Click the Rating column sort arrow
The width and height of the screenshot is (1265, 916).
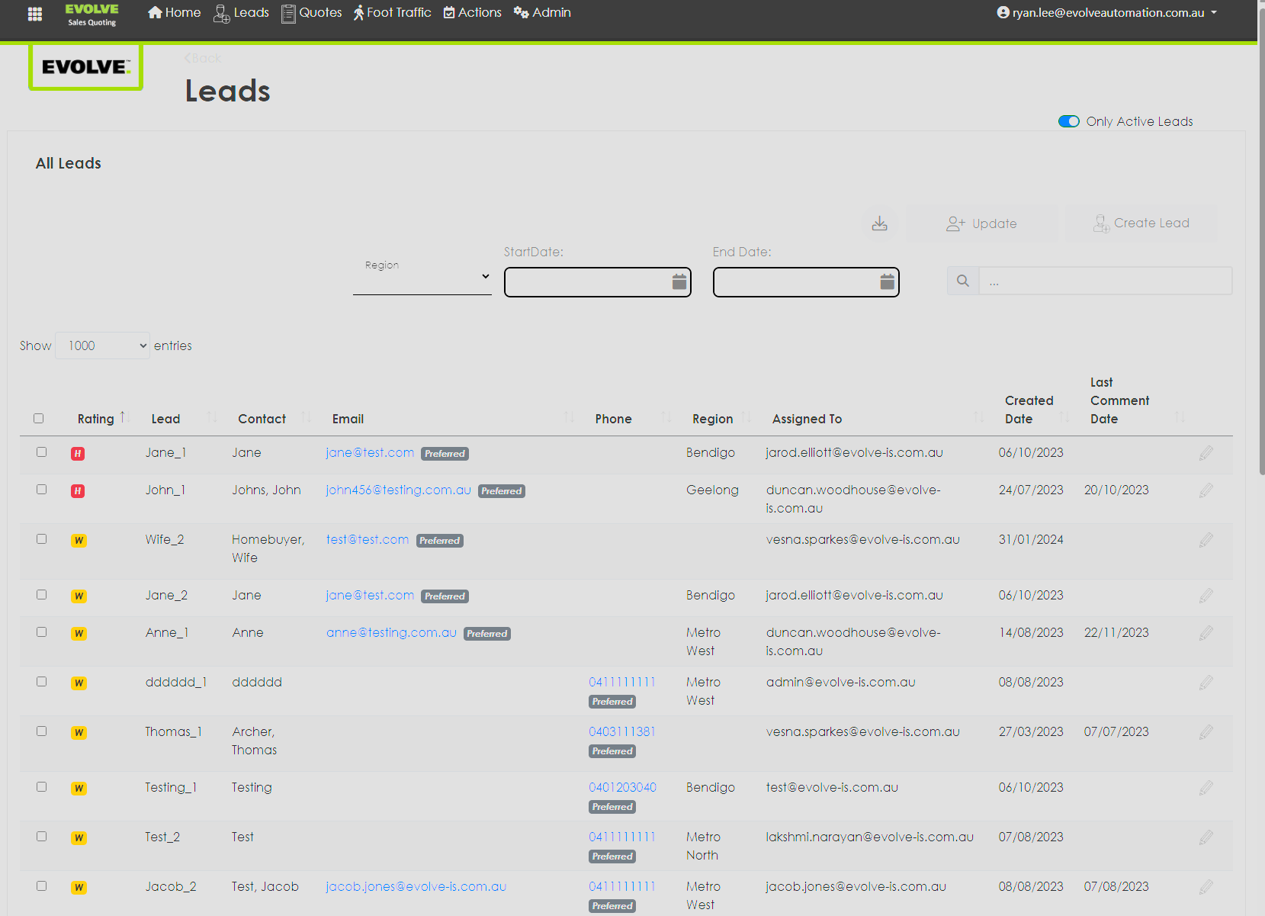(x=123, y=417)
